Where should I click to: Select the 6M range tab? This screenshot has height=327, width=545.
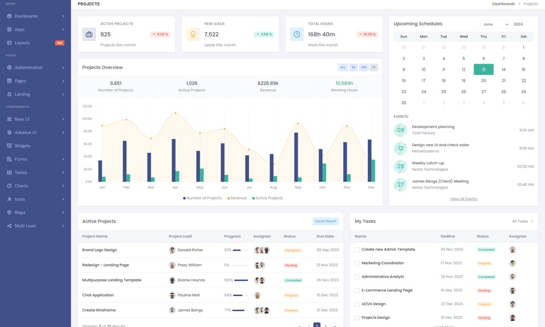tap(363, 67)
